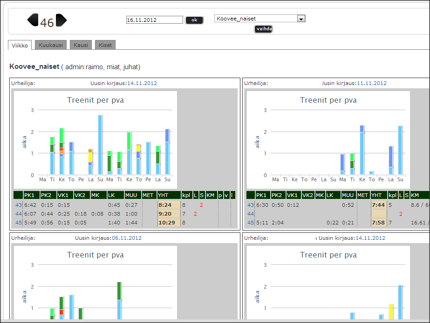Click the ok button beside the date
This screenshot has height=323, width=430.
[x=194, y=20]
